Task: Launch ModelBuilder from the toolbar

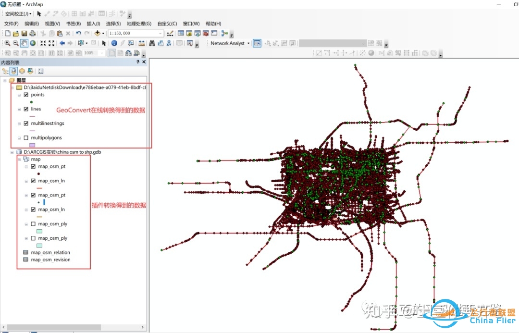Action: [225, 34]
